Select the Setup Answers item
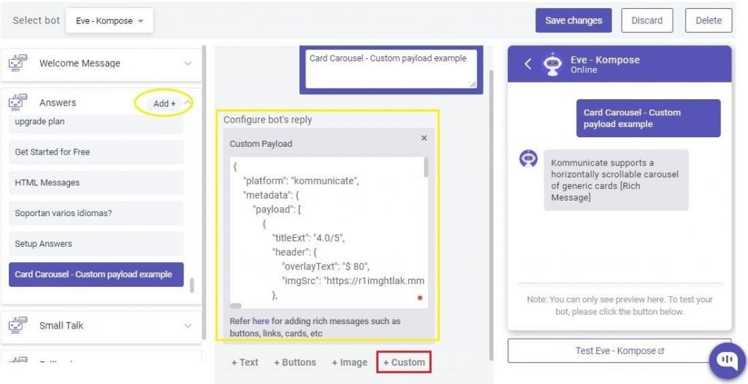The width and height of the screenshot is (748, 384). (x=96, y=244)
